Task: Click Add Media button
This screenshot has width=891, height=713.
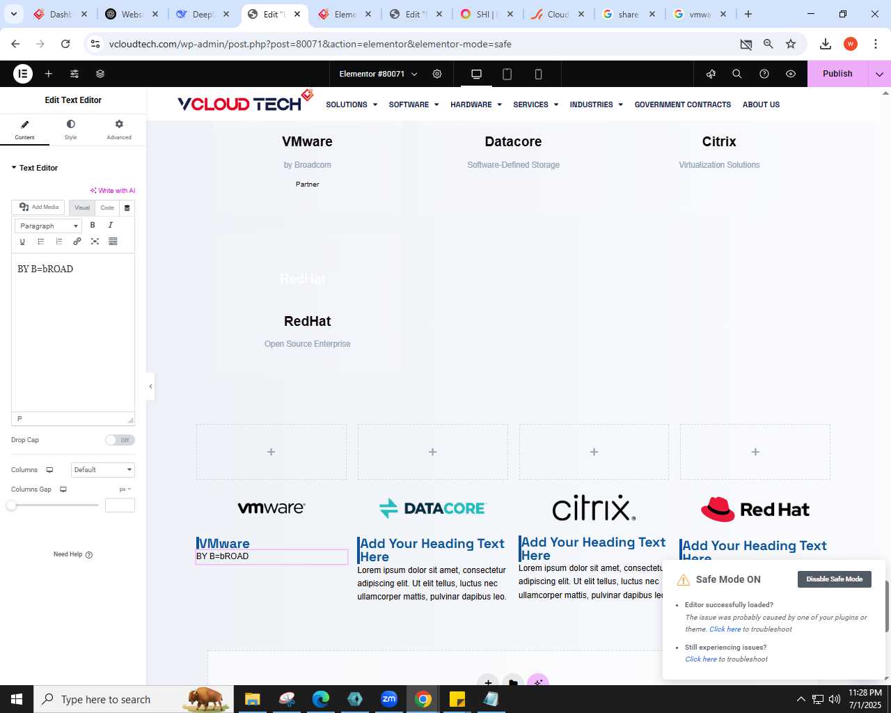Action: [x=39, y=207]
